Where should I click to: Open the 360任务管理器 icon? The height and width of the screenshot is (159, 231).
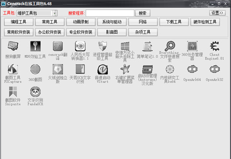click(x=192, y=46)
